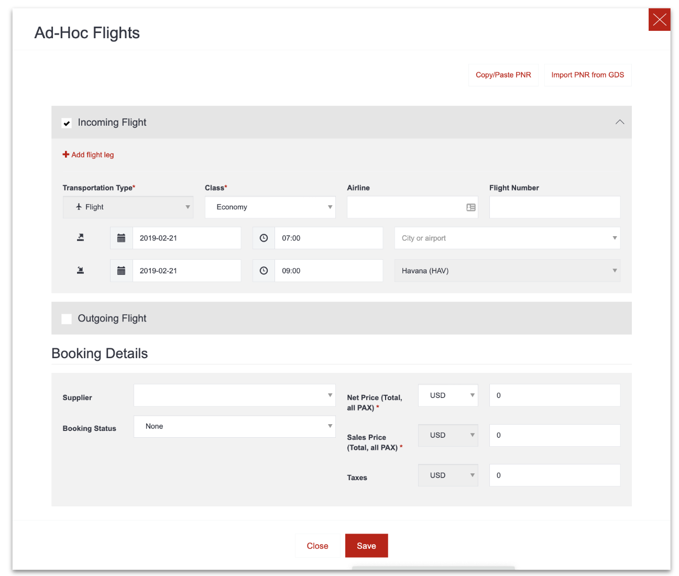This screenshot has height=576, width=679.
Task: Open the Supplier dropdown
Action: pos(234,395)
